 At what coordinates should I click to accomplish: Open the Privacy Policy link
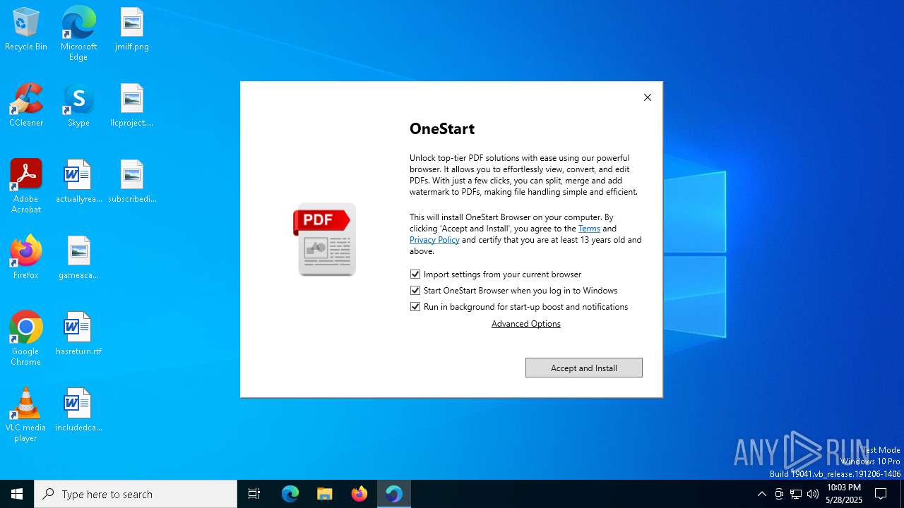tap(434, 240)
